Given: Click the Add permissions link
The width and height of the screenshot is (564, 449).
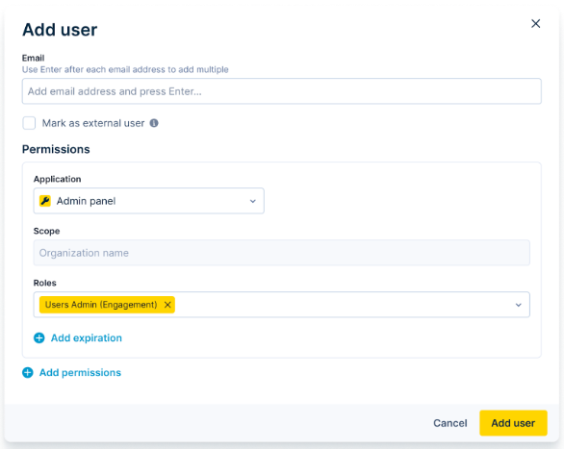Looking at the screenshot, I should (80, 372).
